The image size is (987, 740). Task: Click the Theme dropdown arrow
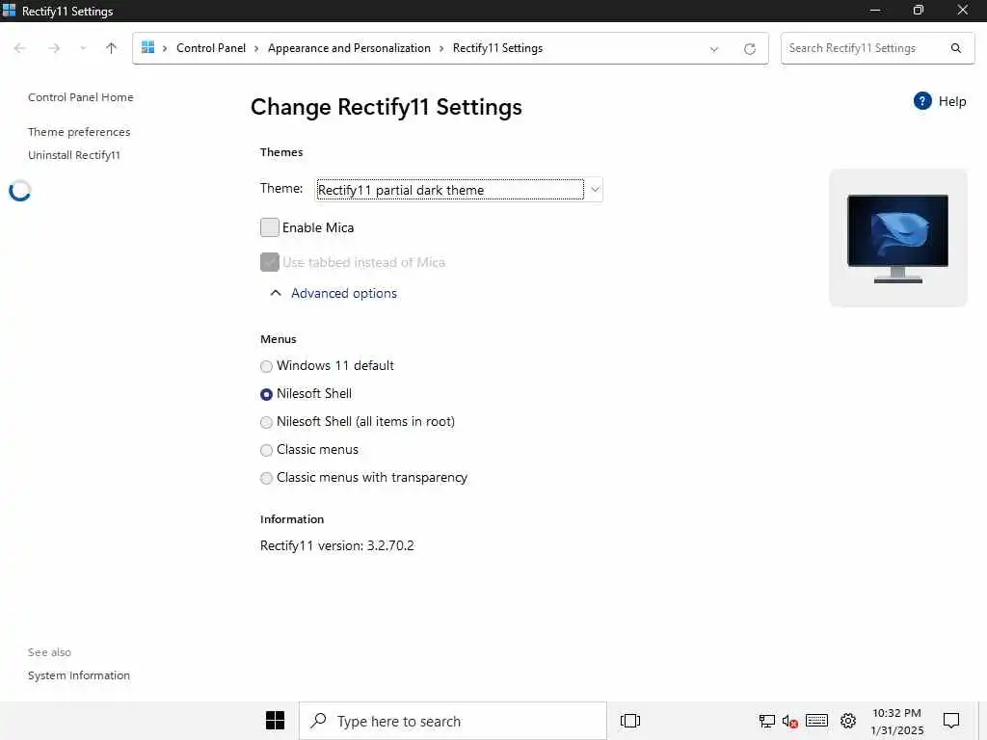[594, 190]
